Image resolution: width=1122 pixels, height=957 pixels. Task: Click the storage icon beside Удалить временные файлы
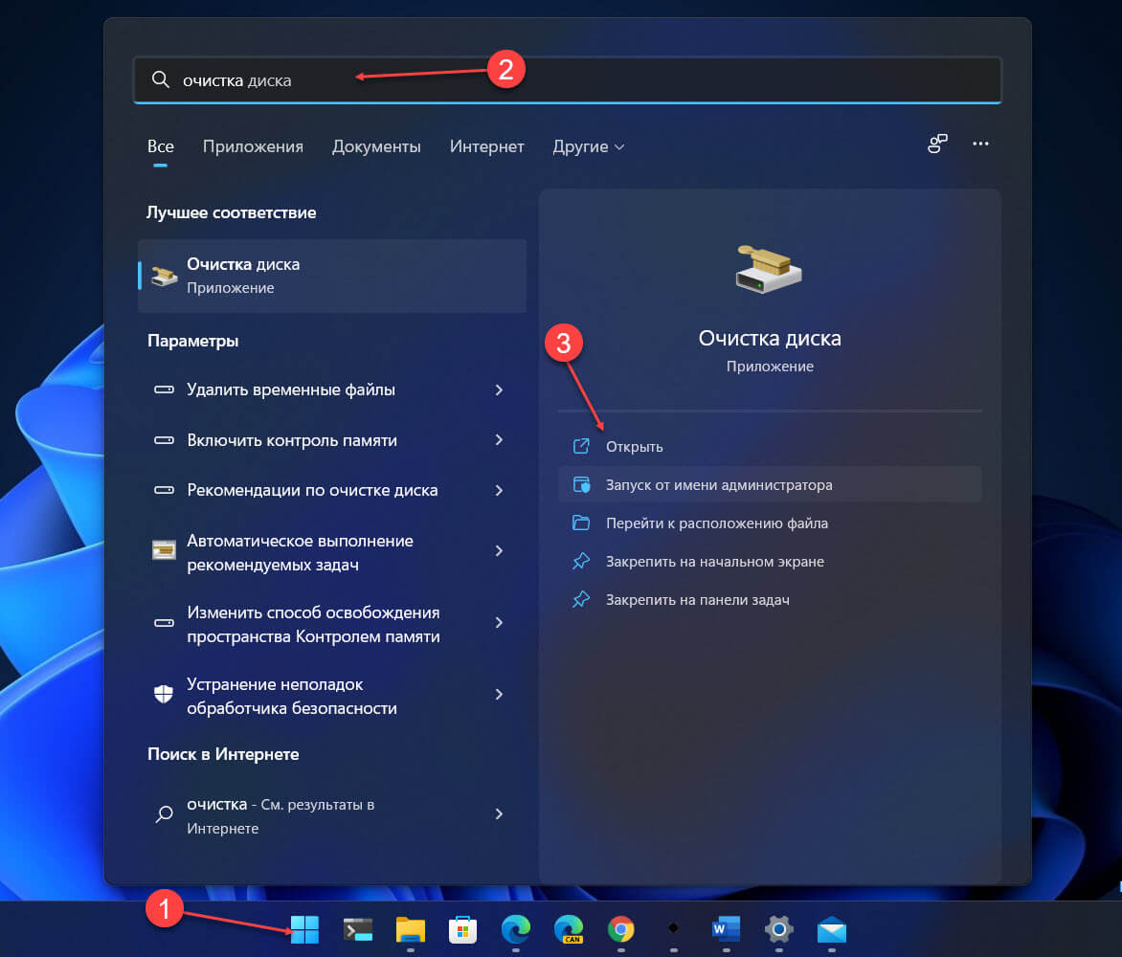pos(164,389)
